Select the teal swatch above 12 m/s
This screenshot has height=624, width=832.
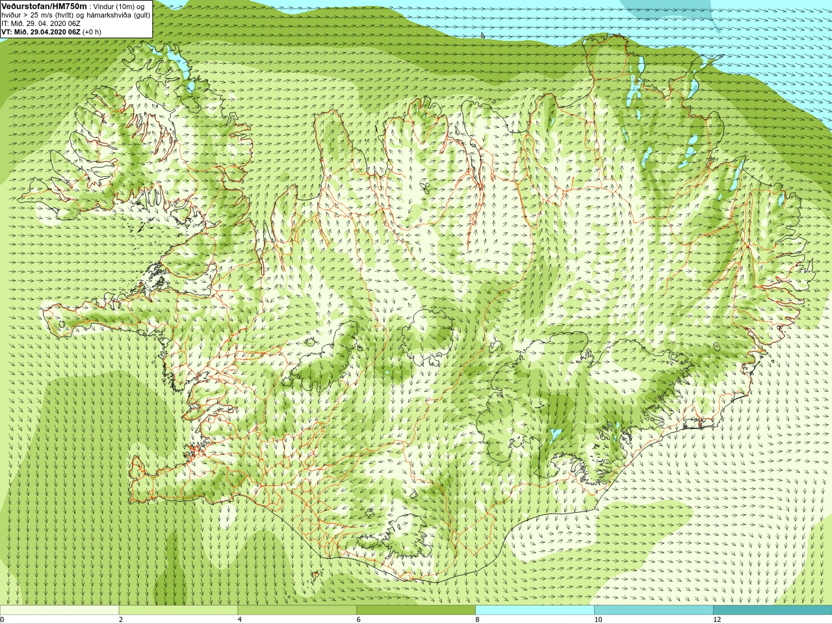(772, 610)
